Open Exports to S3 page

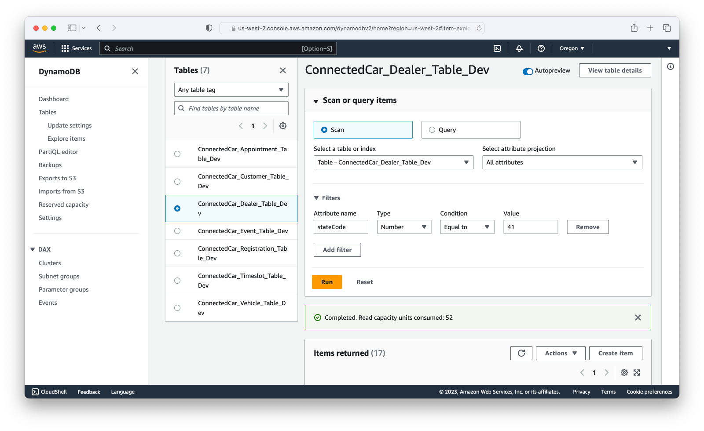pos(57,178)
